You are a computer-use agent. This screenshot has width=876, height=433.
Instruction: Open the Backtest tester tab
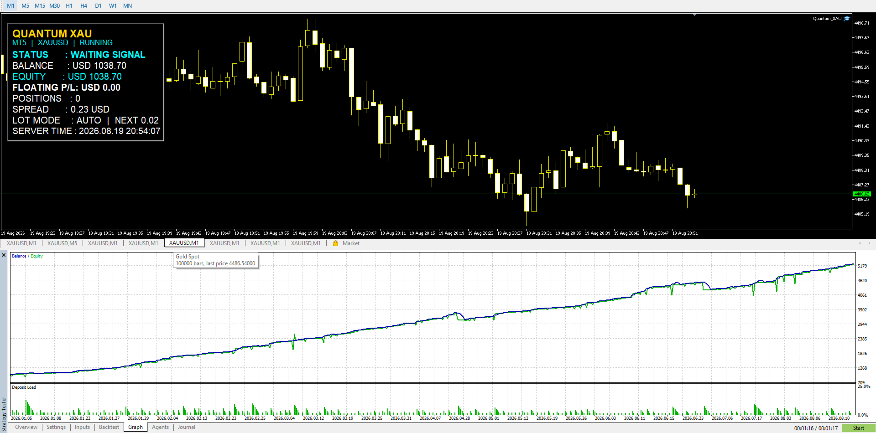click(x=109, y=427)
